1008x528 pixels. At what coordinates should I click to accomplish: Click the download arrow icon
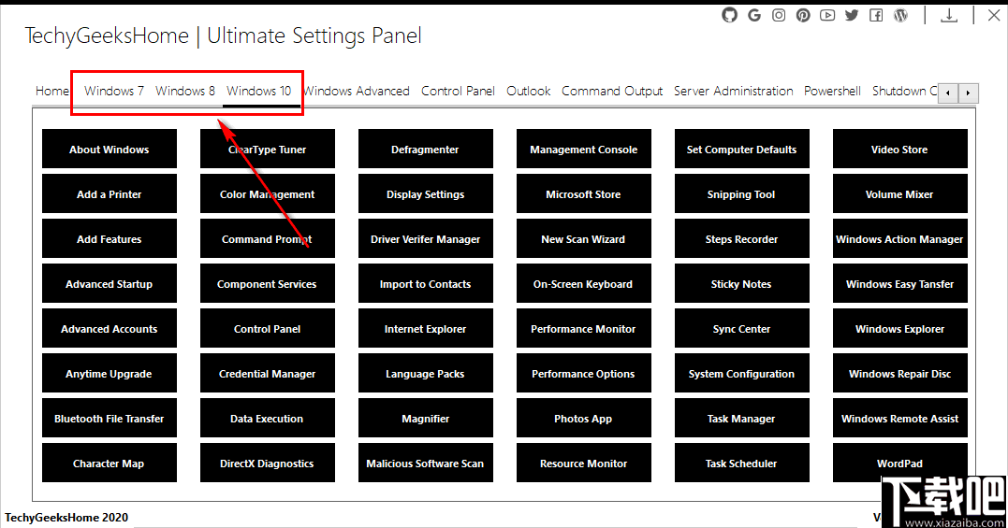949,15
